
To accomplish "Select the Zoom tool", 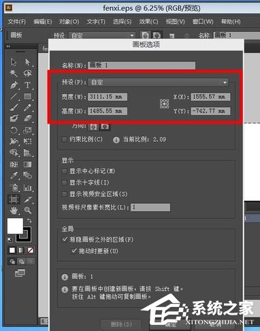I will pos(28,210).
